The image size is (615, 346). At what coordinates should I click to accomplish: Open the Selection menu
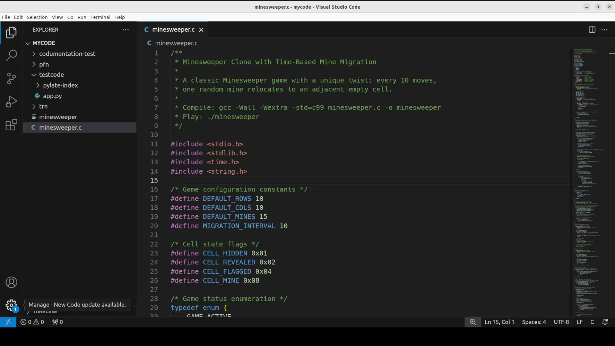point(37,17)
